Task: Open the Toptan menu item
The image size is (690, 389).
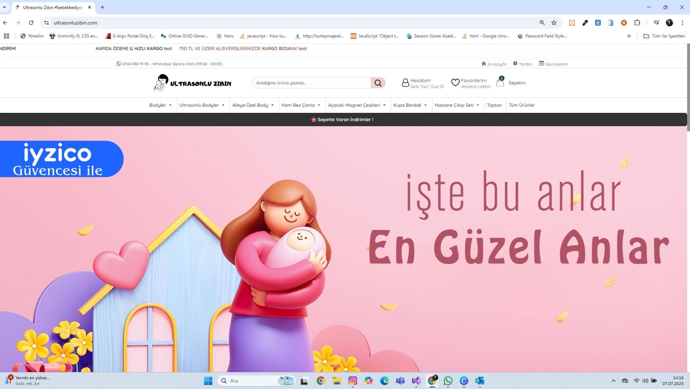Action: [494, 105]
